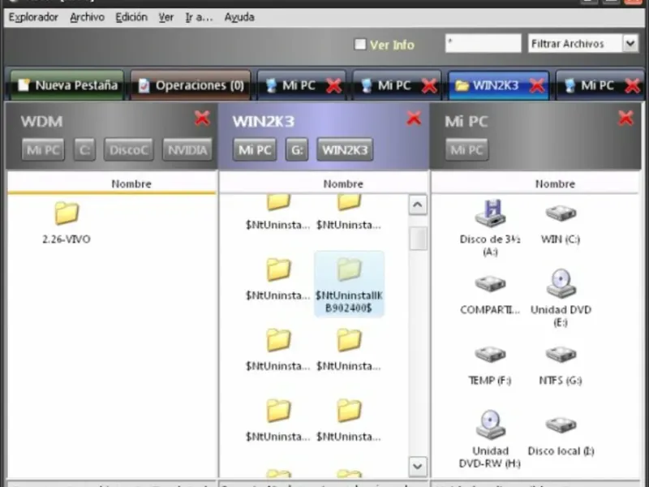Click the page icon on Nueva Pestaña tab
The image size is (649, 487).
tap(24, 85)
